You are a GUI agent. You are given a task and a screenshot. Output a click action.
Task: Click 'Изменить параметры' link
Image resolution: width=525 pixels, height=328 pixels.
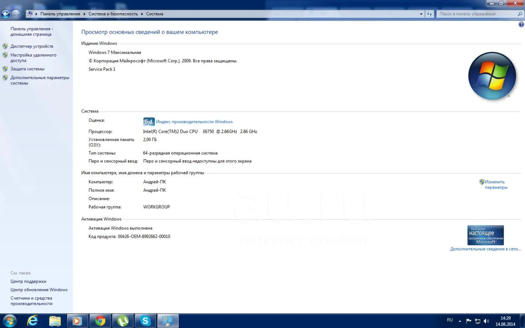tap(496, 184)
